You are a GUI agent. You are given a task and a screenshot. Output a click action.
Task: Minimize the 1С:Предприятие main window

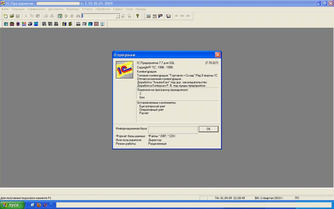pyautogui.click(x=319, y=3)
